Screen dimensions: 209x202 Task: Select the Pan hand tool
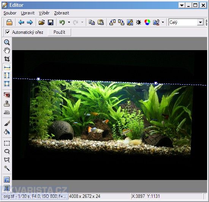point(7,50)
